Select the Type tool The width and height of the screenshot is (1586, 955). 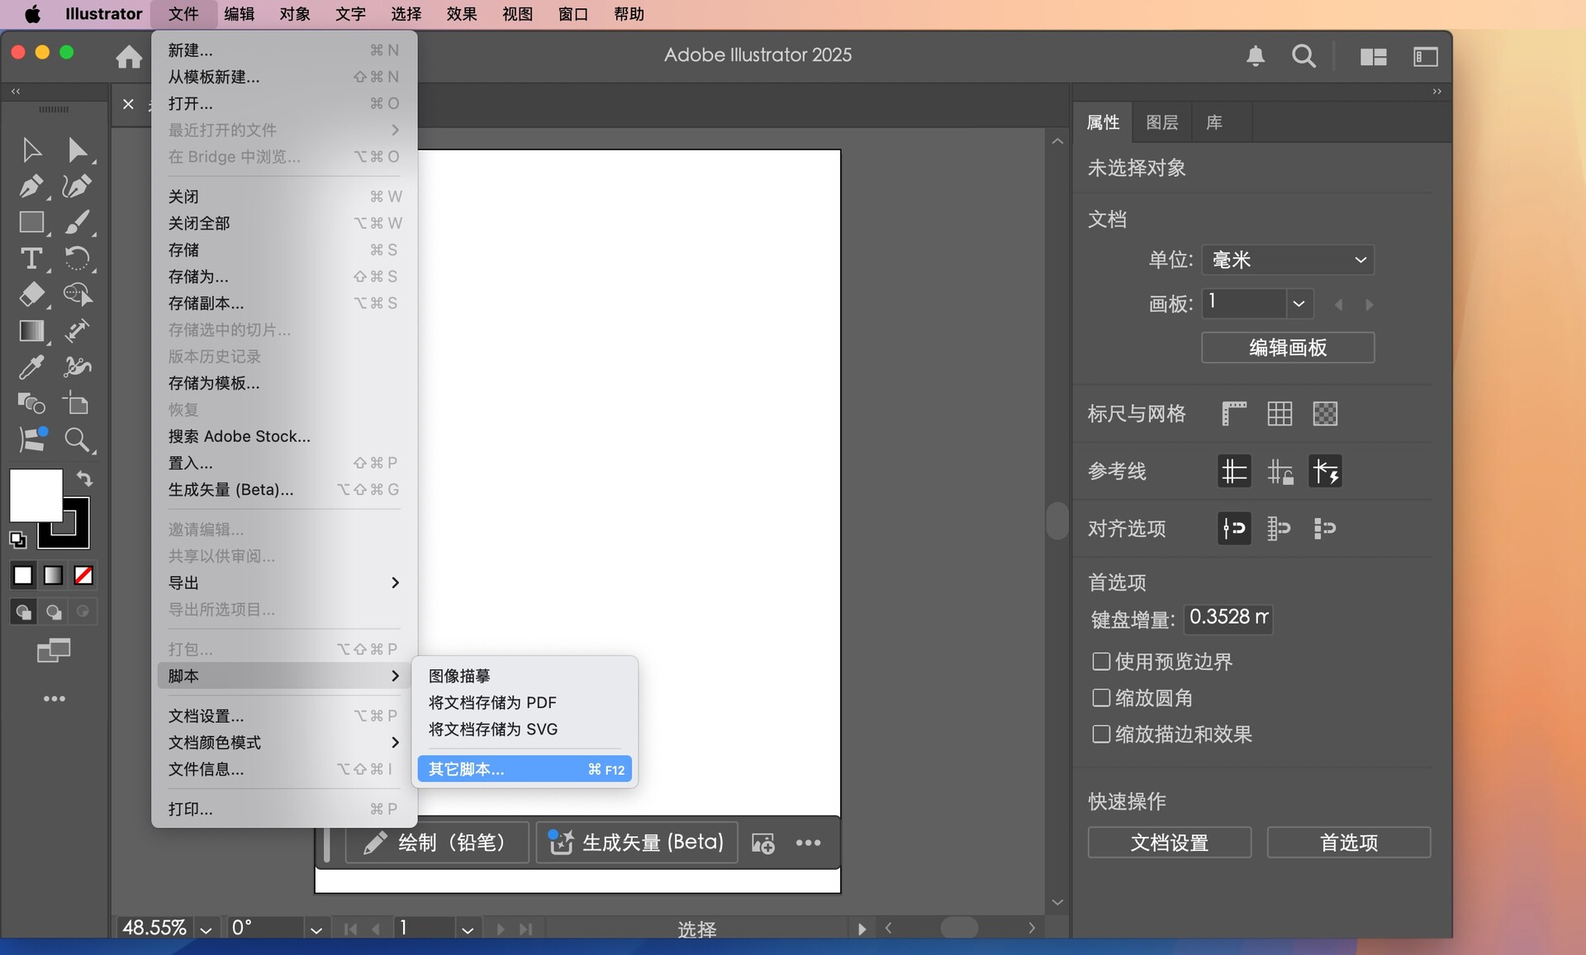31,259
